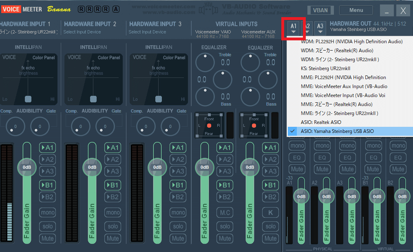The height and width of the screenshot is (252, 413).
Task: Toggle A2 routing on Hardware Input 1
Action: pos(47,159)
